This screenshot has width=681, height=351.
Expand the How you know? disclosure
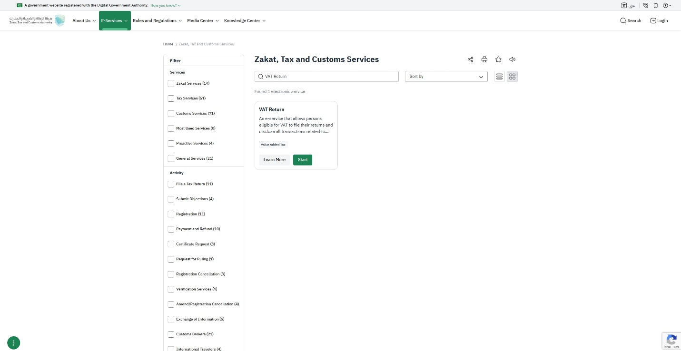166,5
